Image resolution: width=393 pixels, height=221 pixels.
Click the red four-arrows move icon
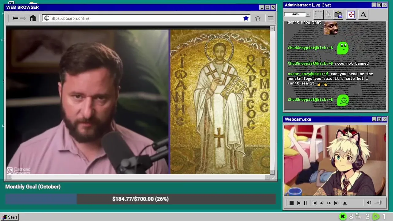click(x=351, y=14)
